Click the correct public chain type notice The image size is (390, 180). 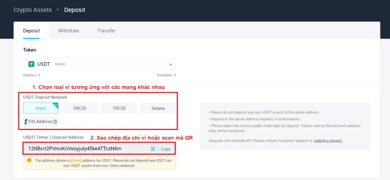[x=285, y=128]
